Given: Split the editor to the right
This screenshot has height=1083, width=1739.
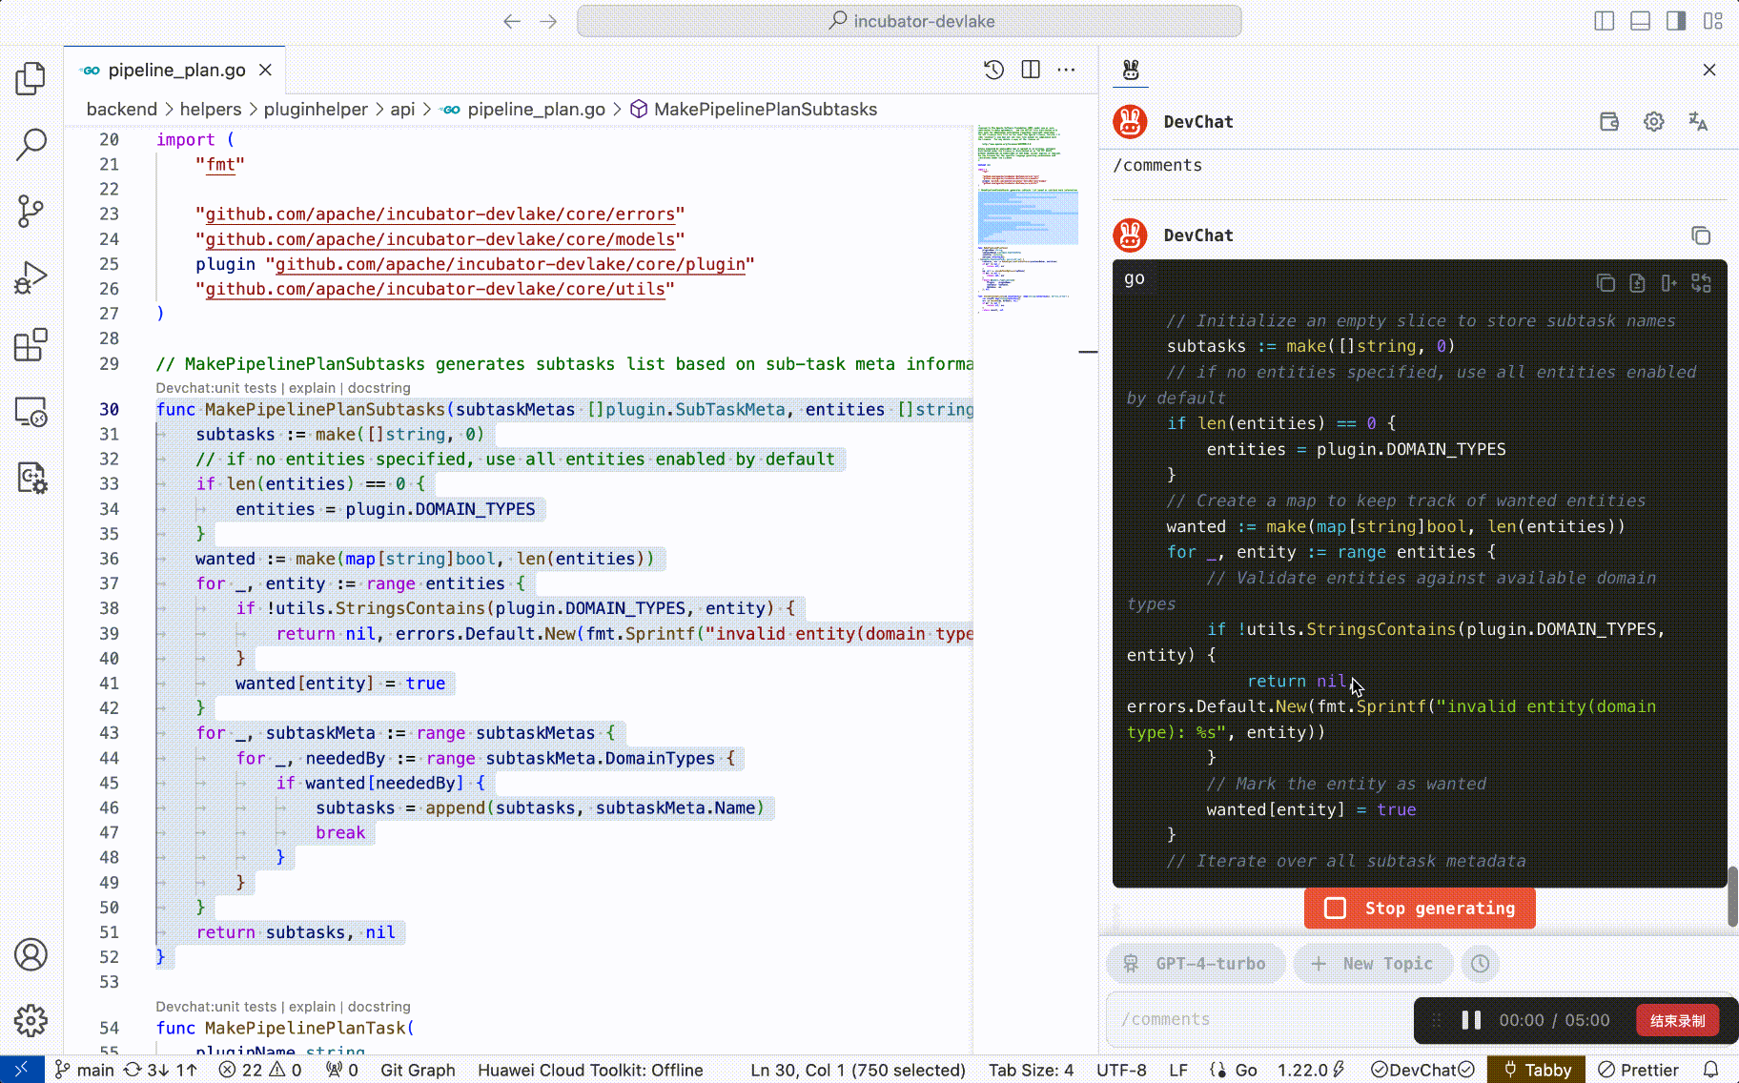Looking at the screenshot, I should [x=1031, y=70].
